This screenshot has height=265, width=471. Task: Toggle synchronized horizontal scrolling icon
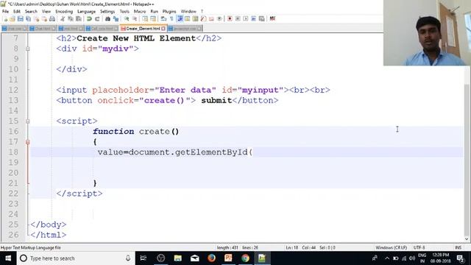click(153, 19)
